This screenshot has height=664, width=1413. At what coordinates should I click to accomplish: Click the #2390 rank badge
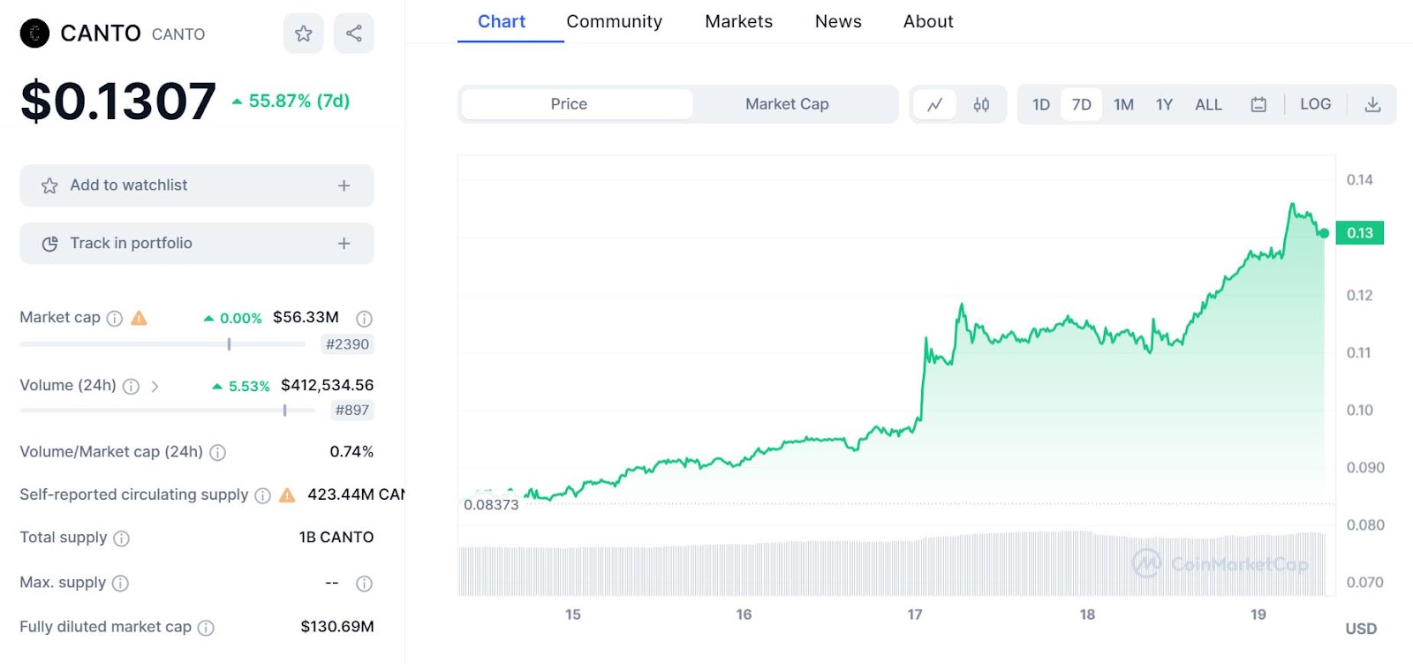click(x=347, y=344)
